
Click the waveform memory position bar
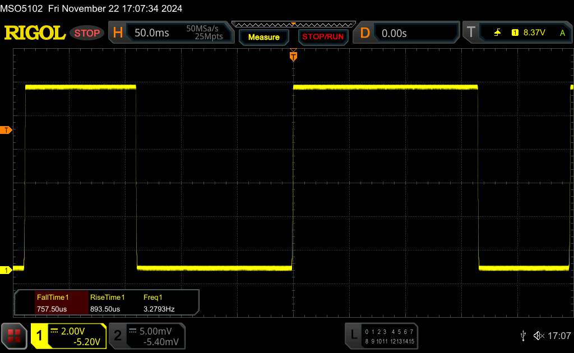coord(293,24)
